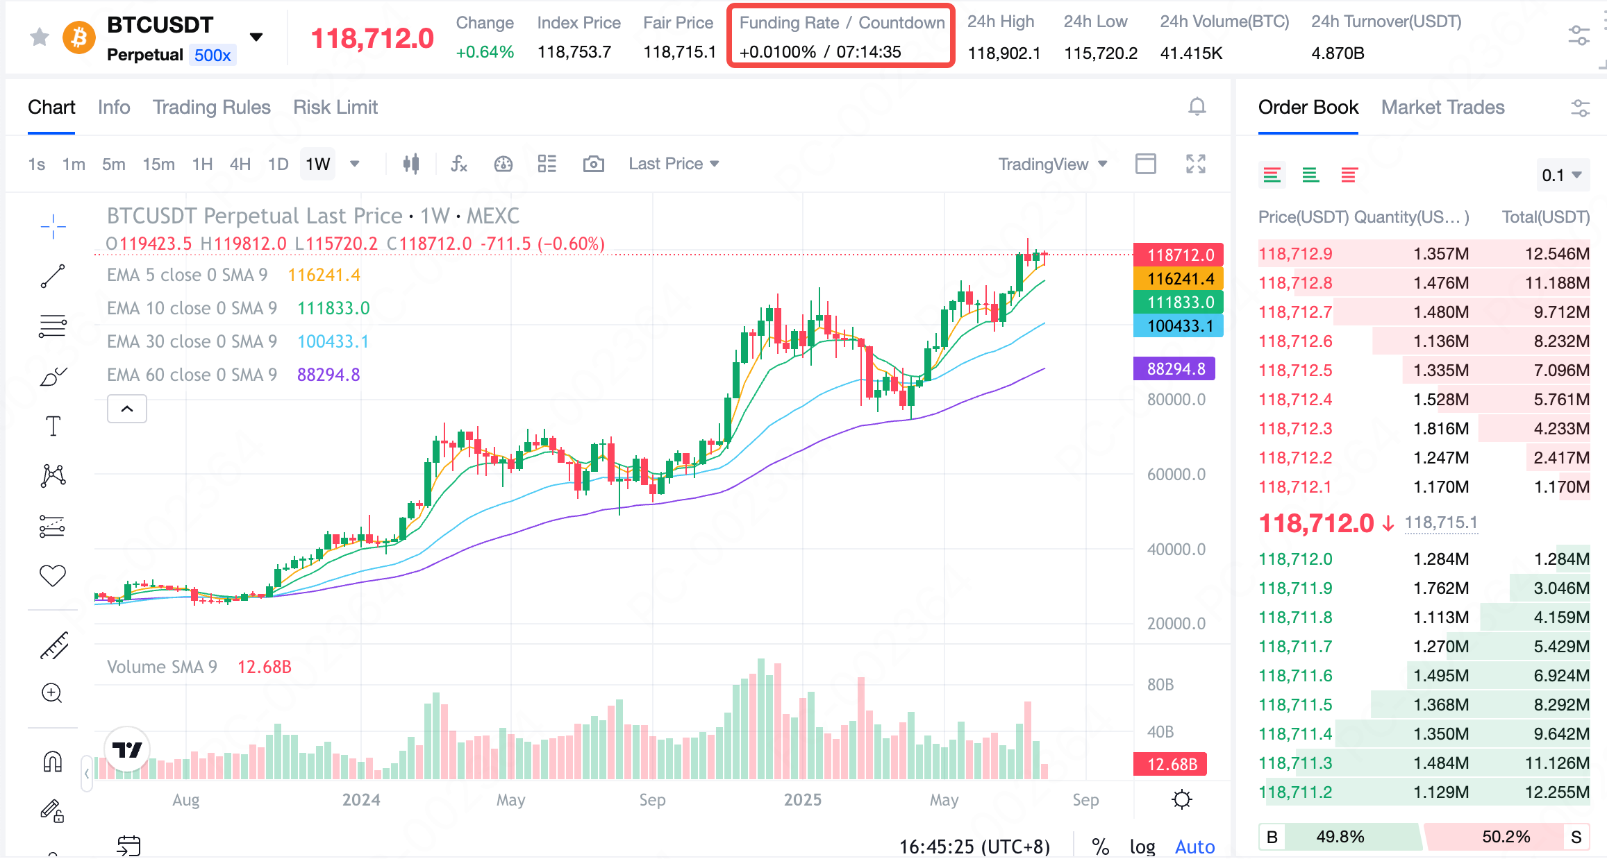Image resolution: width=1607 pixels, height=859 pixels.
Task: Open the candlestick chart style selector
Action: coord(411,164)
